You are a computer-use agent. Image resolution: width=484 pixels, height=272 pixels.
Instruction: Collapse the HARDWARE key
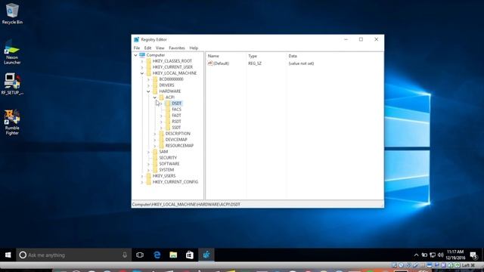tap(148, 91)
